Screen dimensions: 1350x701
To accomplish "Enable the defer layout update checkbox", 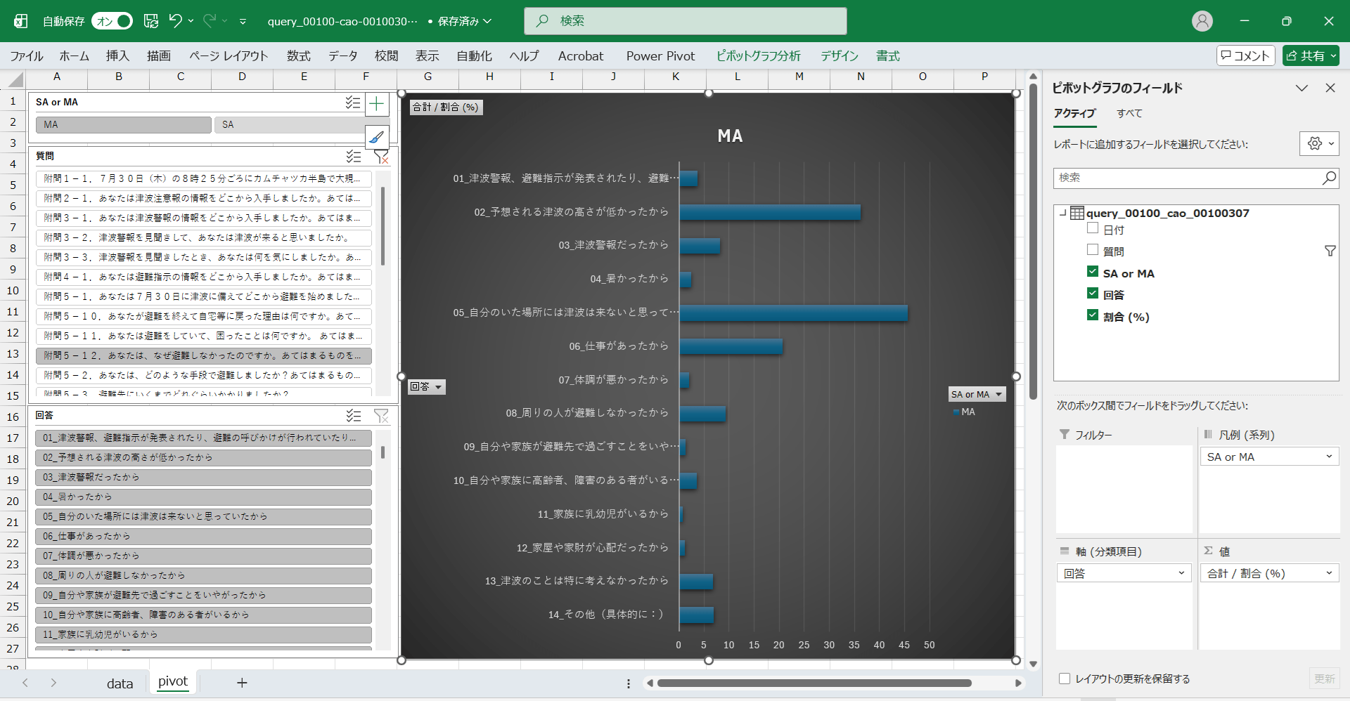I will (1065, 679).
